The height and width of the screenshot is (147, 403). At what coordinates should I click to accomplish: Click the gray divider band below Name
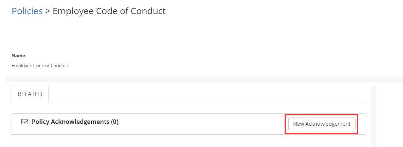pyautogui.click(x=204, y=79)
